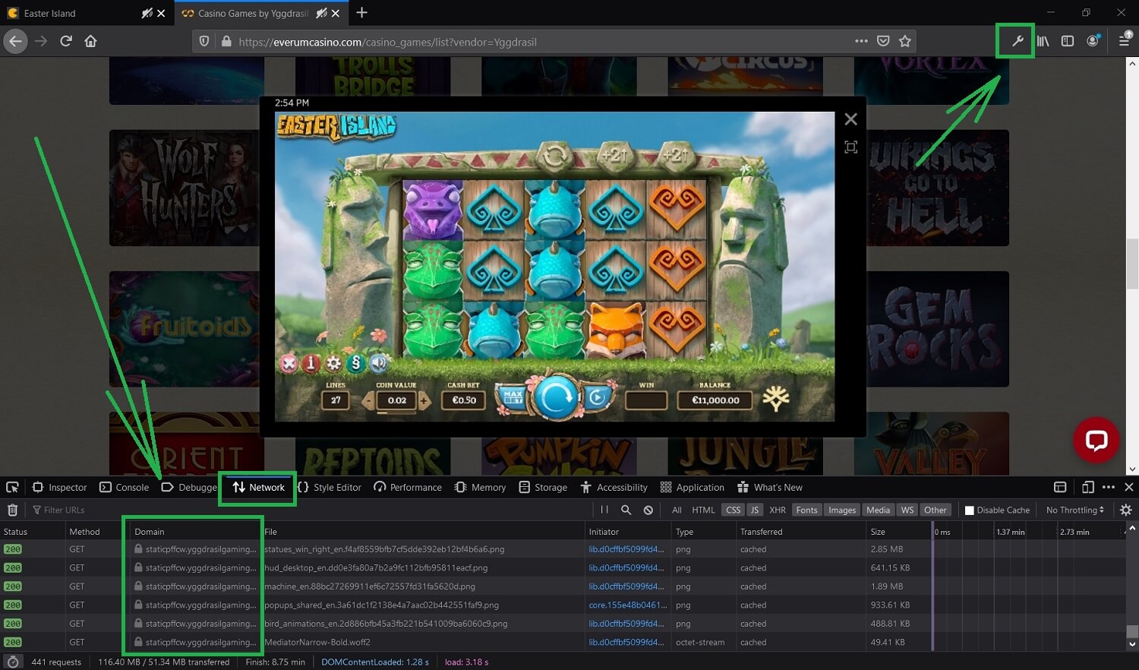The width and height of the screenshot is (1139, 670).
Task: Spin the Easter Island slot reels
Action: point(557,397)
